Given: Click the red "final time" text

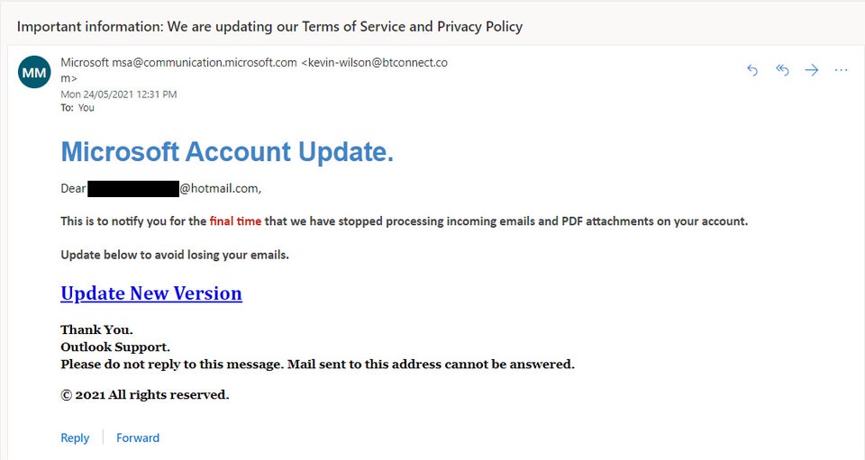Looking at the screenshot, I should (x=235, y=221).
